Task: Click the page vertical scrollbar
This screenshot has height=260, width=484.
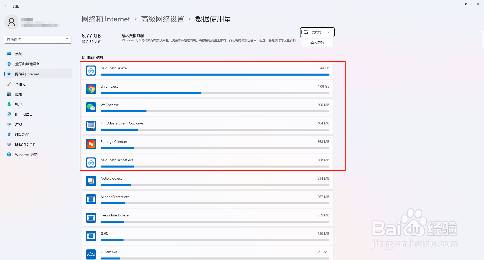Action: [483, 39]
